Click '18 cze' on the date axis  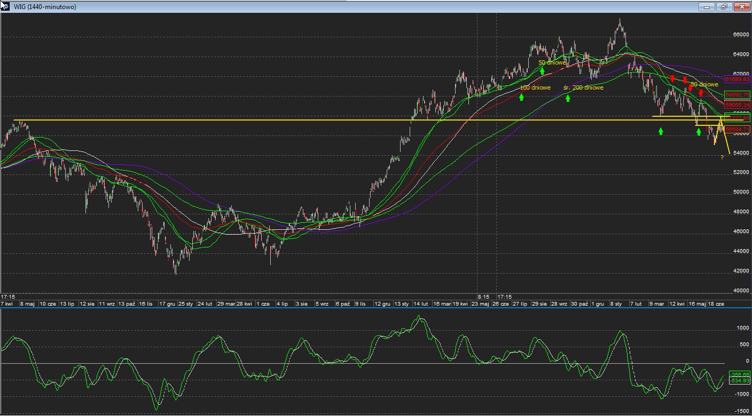point(716,303)
